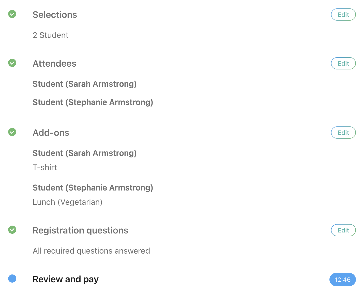
Task: Edit the Attendees step
Action: coord(343,63)
